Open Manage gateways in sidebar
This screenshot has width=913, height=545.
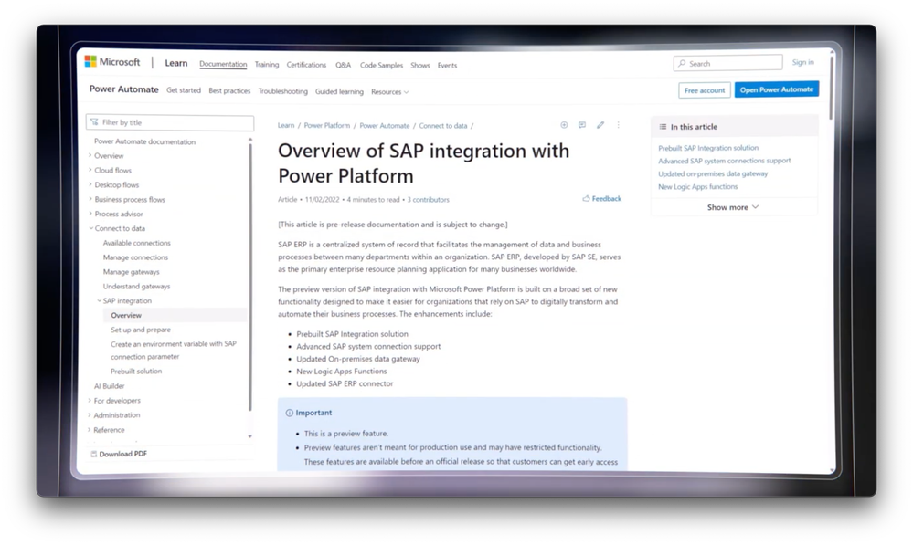click(131, 272)
